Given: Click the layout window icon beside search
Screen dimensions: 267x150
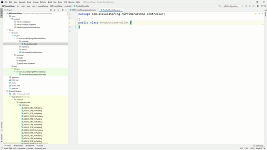Looking at the screenshot, I should [x=262, y=6].
